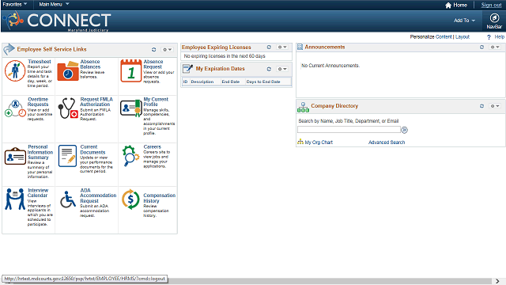Click the ADA Accommodation wheelchair icon

coord(68,199)
